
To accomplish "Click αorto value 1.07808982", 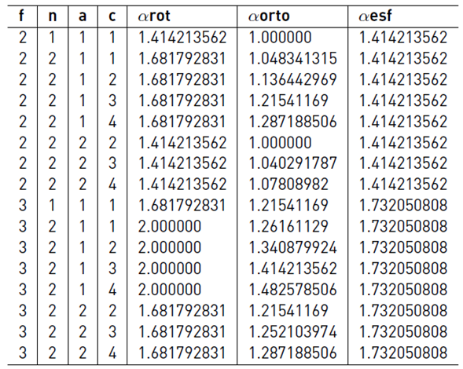I will [288, 184].
